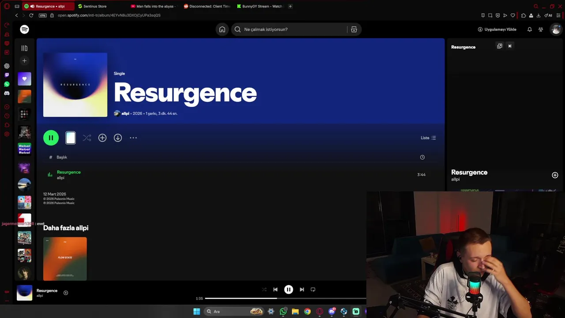Toggle shuffle for the Resurgence album
This screenshot has width=565, height=318.
pyautogui.click(x=87, y=138)
